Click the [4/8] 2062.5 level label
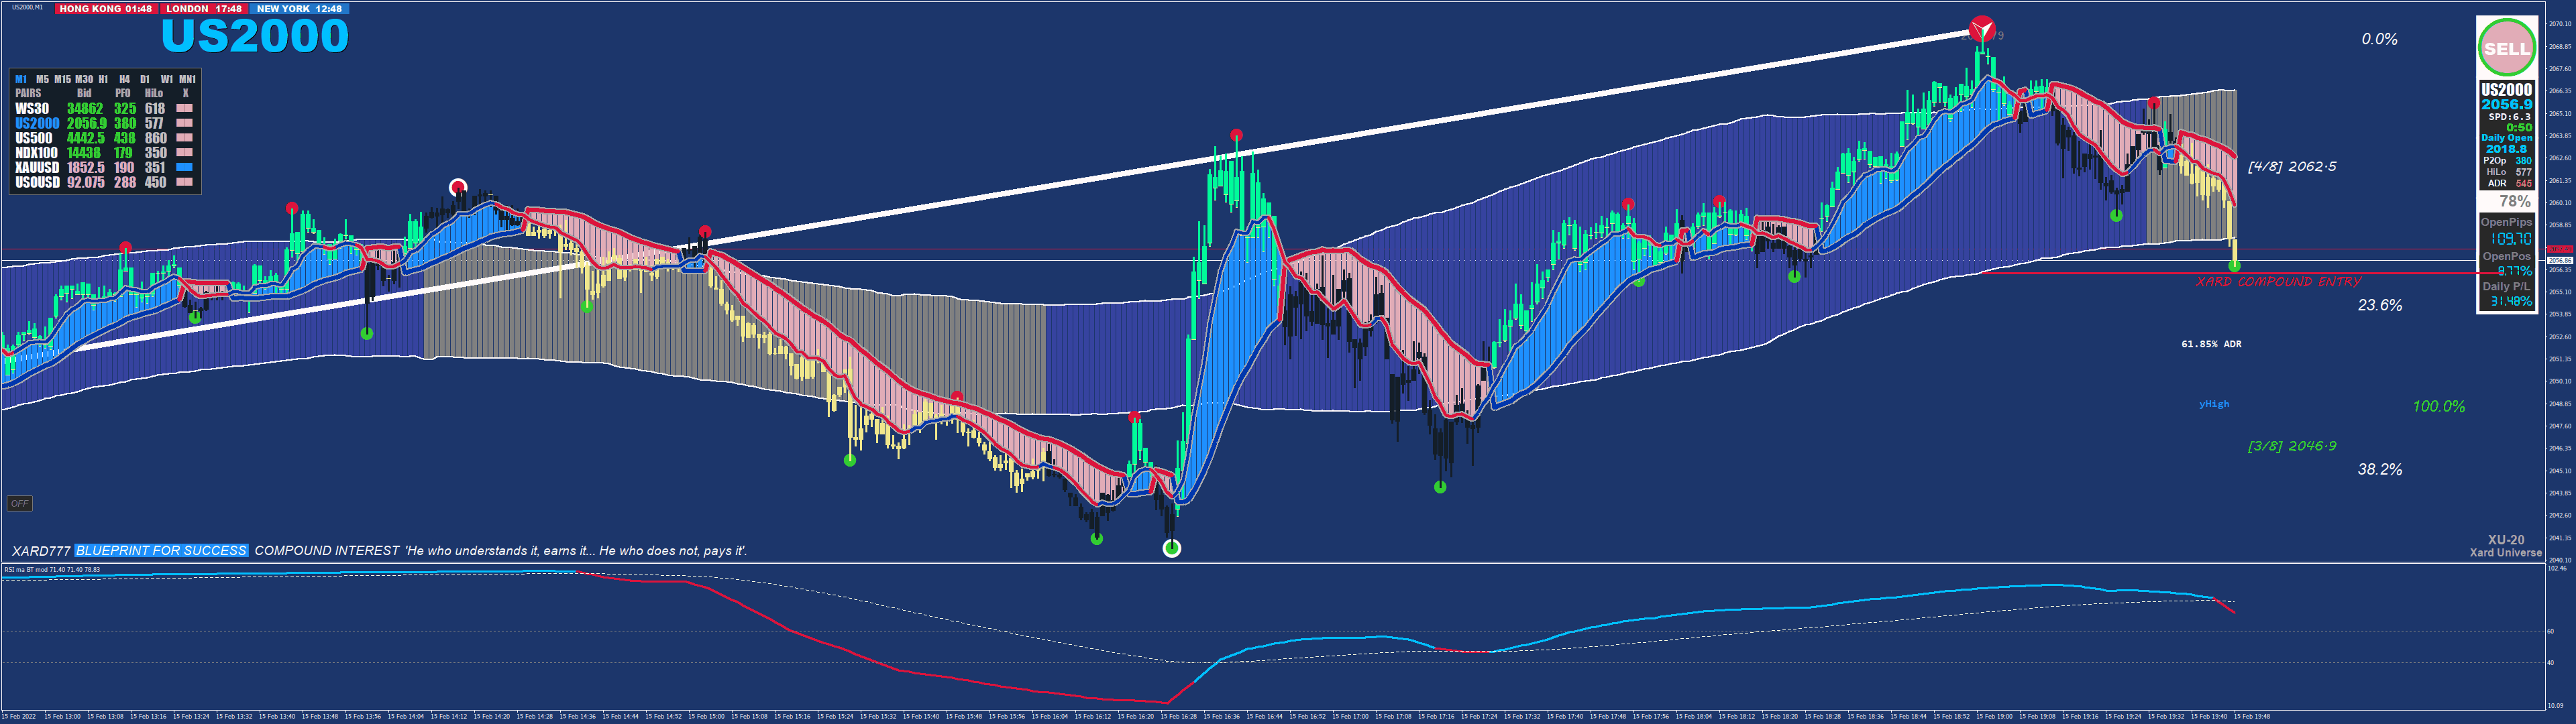This screenshot has height=724, width=2576. tap(2291, 167)
